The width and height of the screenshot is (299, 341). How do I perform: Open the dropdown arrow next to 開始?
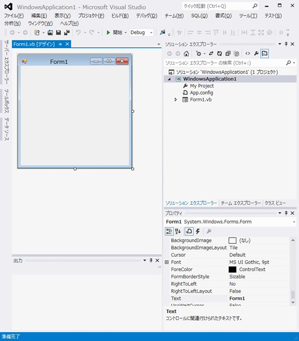coord(126,33)
